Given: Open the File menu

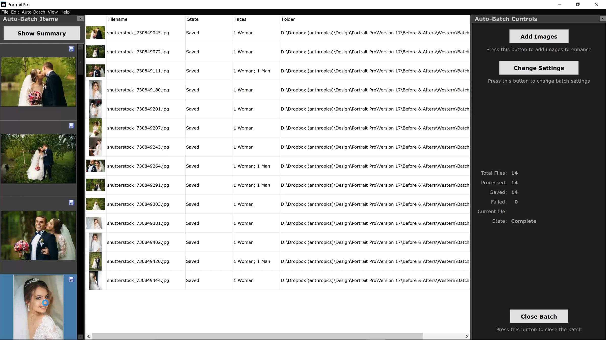Looking at the screenshot, I should (x=5, y=12).
